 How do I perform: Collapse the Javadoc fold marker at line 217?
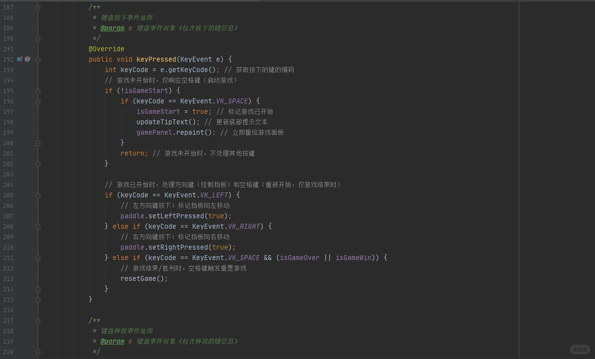pos(37,320)
